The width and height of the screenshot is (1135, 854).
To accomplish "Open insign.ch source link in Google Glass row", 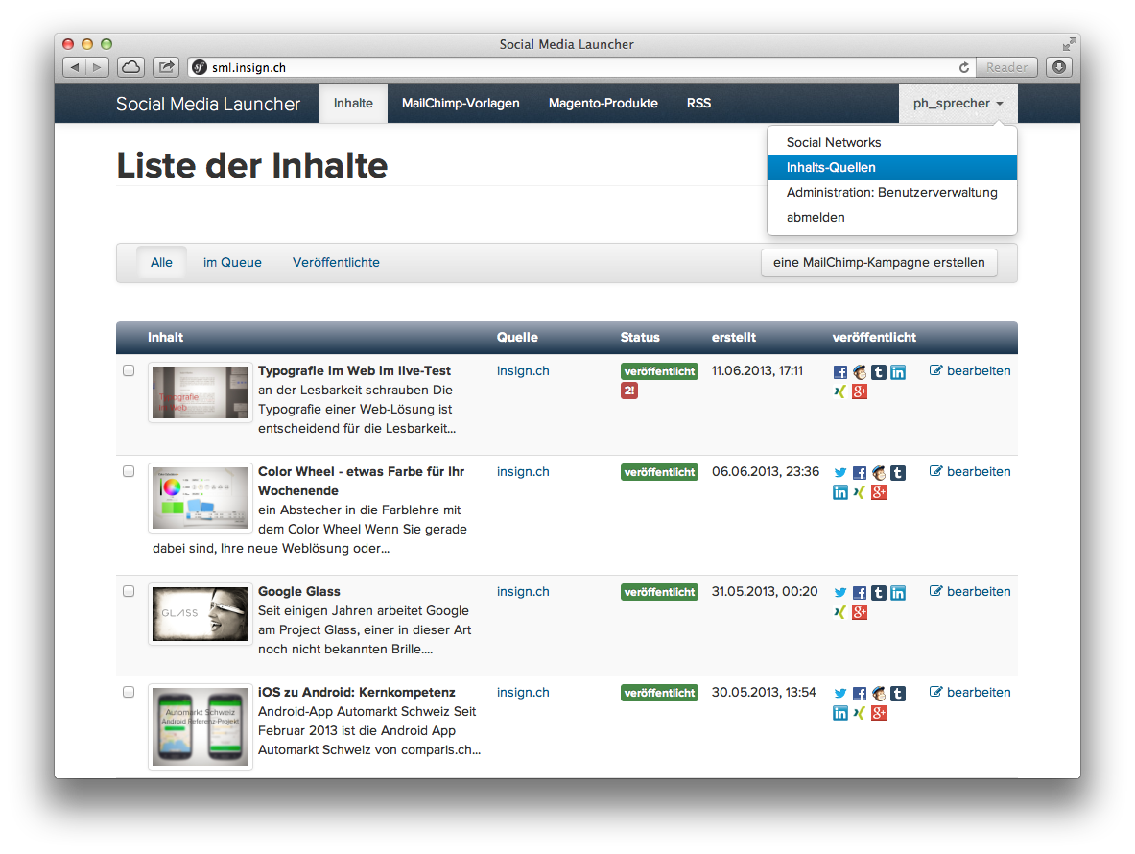I will coord(523,591).
